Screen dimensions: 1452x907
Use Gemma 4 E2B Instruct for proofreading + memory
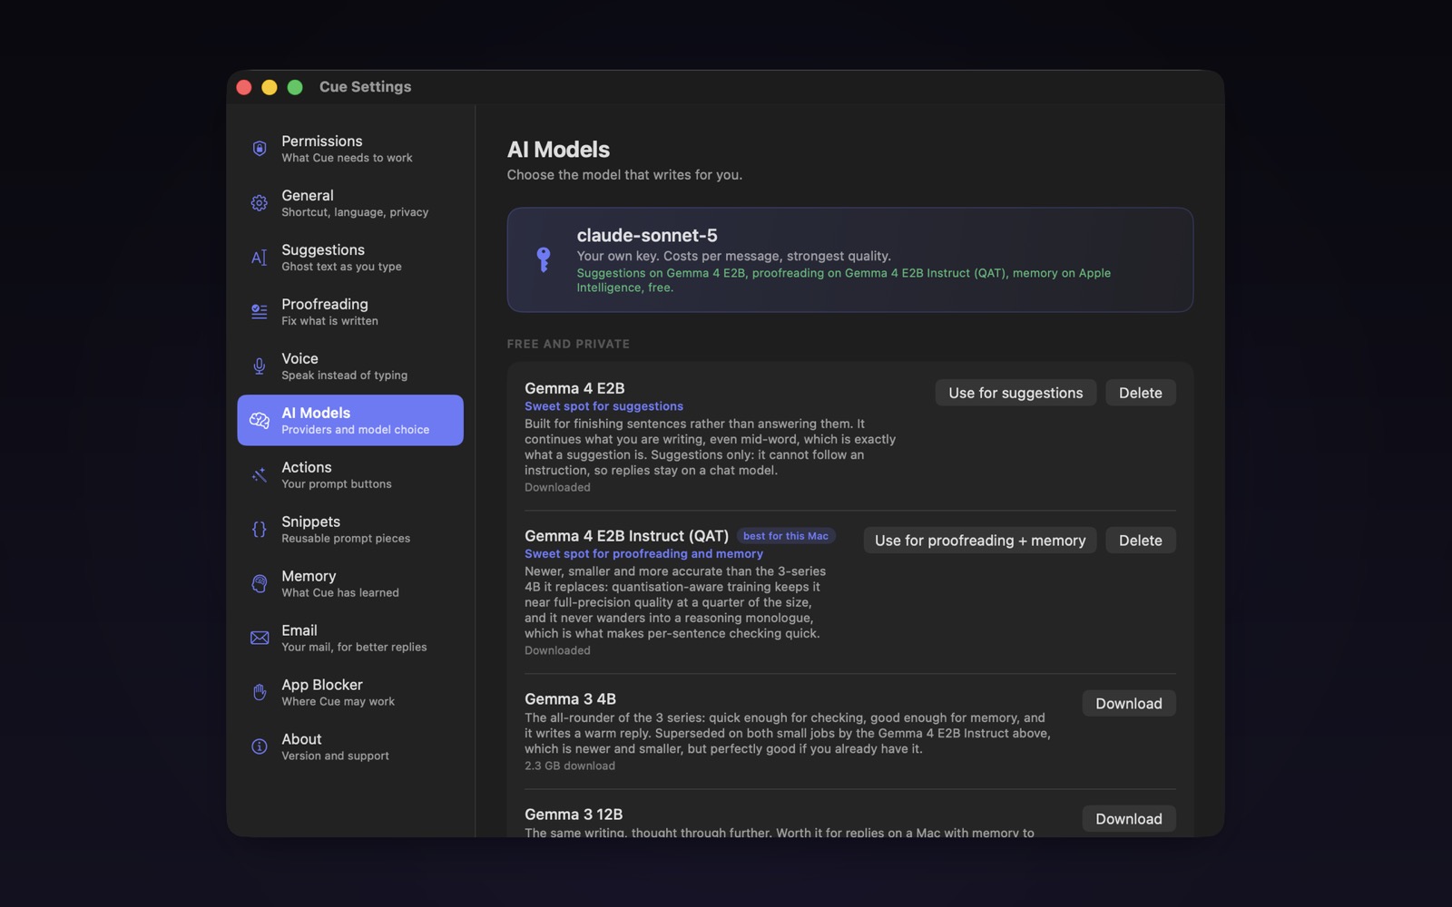pyautogui.click(x=980, y=541)
